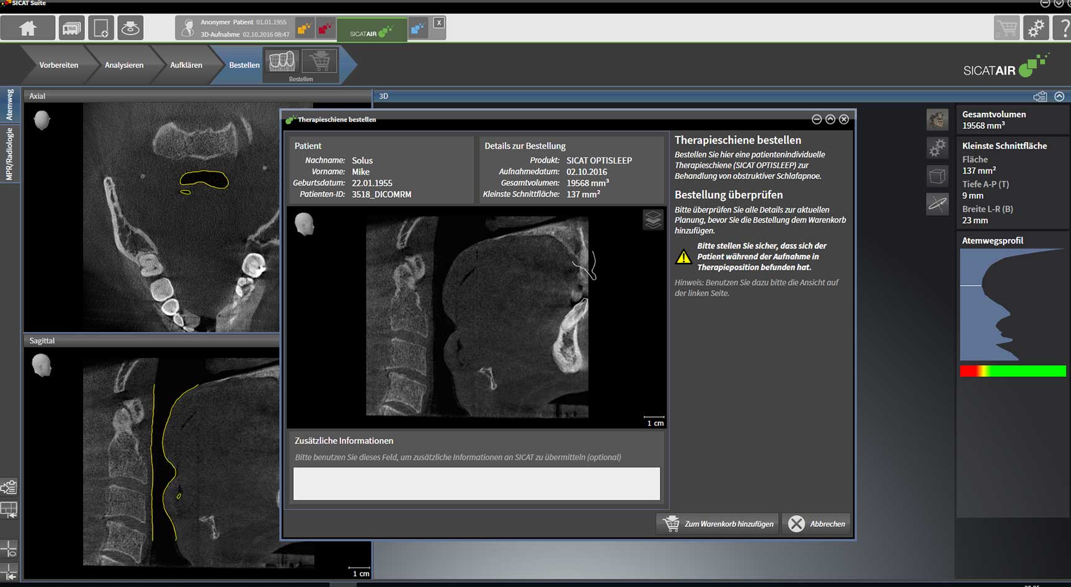Collapse the 3D view panel with chevron
The height and width of the screenshot is (587, 1071).
1059,96
